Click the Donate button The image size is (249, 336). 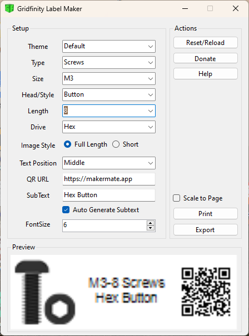click(x=206, y=58)
